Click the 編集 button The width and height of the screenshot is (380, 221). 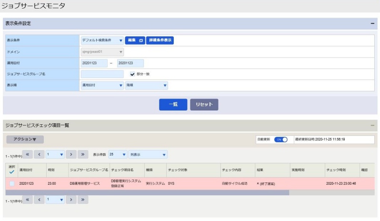point(135,40)
